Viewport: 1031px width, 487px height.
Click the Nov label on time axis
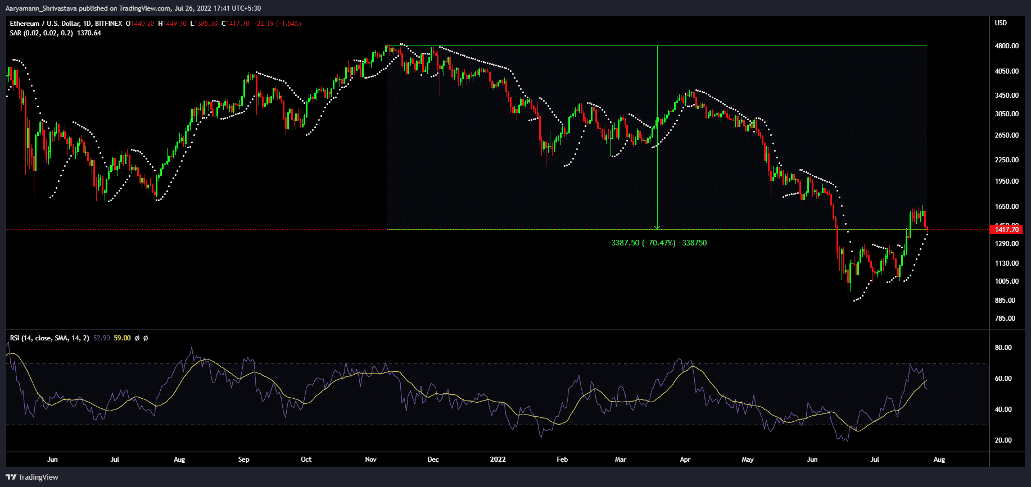click(x=370, y=459)
